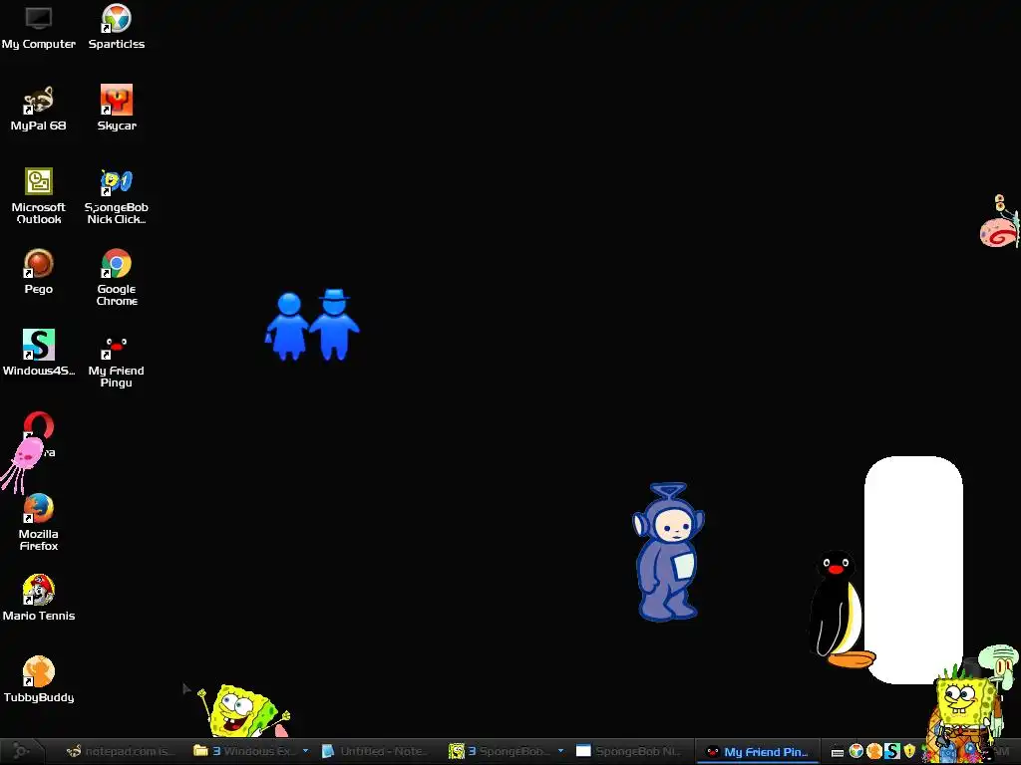This screenshot has width=1021, height=765.
Task: Switch to the notepad.com taskbar item
Action: click(121, 751)
